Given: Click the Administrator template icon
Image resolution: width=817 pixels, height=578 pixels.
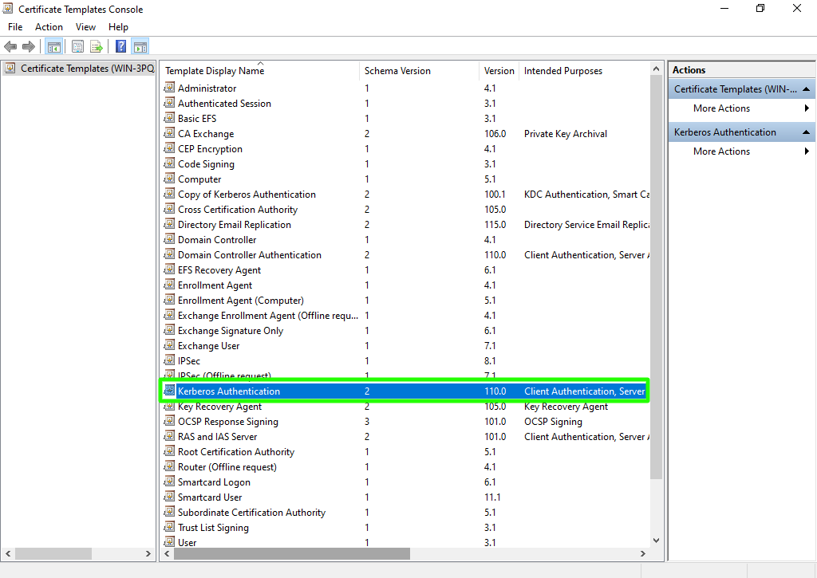Looking at the screenshot, I should (x=169, y=88).
